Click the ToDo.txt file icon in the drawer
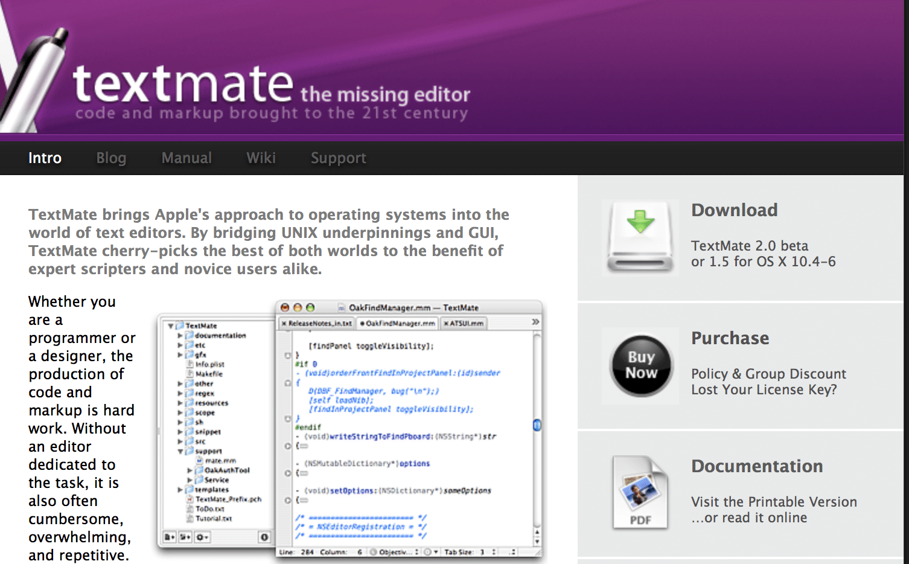The width and height of the screenshot is (909, 564). [190, 509]
